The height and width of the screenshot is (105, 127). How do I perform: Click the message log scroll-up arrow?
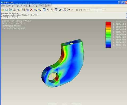click(x=126, y=14)
